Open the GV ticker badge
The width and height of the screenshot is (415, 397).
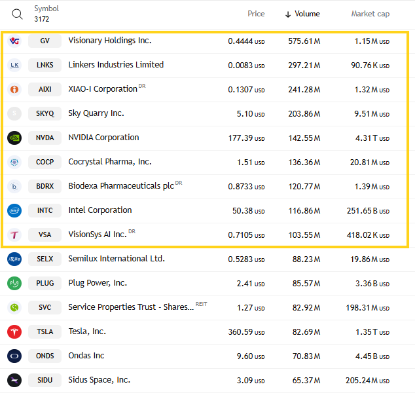click(45, 41)
